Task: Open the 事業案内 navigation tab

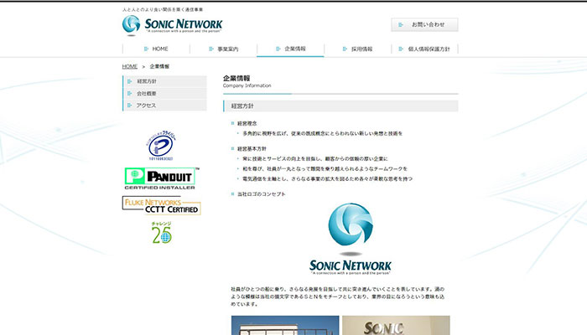Action: pyautogui.click(x=224, y=49)
